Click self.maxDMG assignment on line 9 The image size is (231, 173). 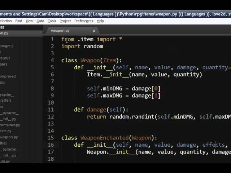(x=123, y=96)
